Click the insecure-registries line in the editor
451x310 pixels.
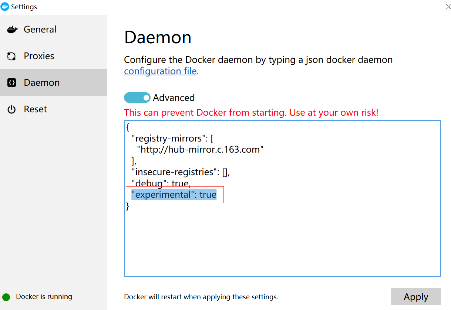pos(181,172)
